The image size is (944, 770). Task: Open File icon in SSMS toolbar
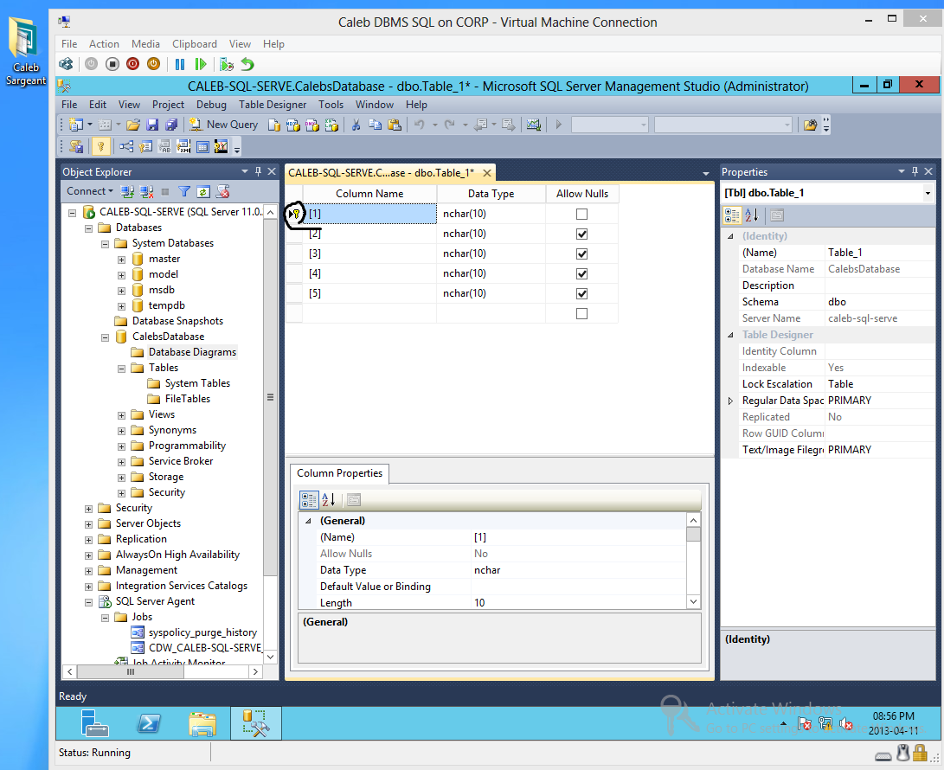pyautogui.click(x=133, y=125)
